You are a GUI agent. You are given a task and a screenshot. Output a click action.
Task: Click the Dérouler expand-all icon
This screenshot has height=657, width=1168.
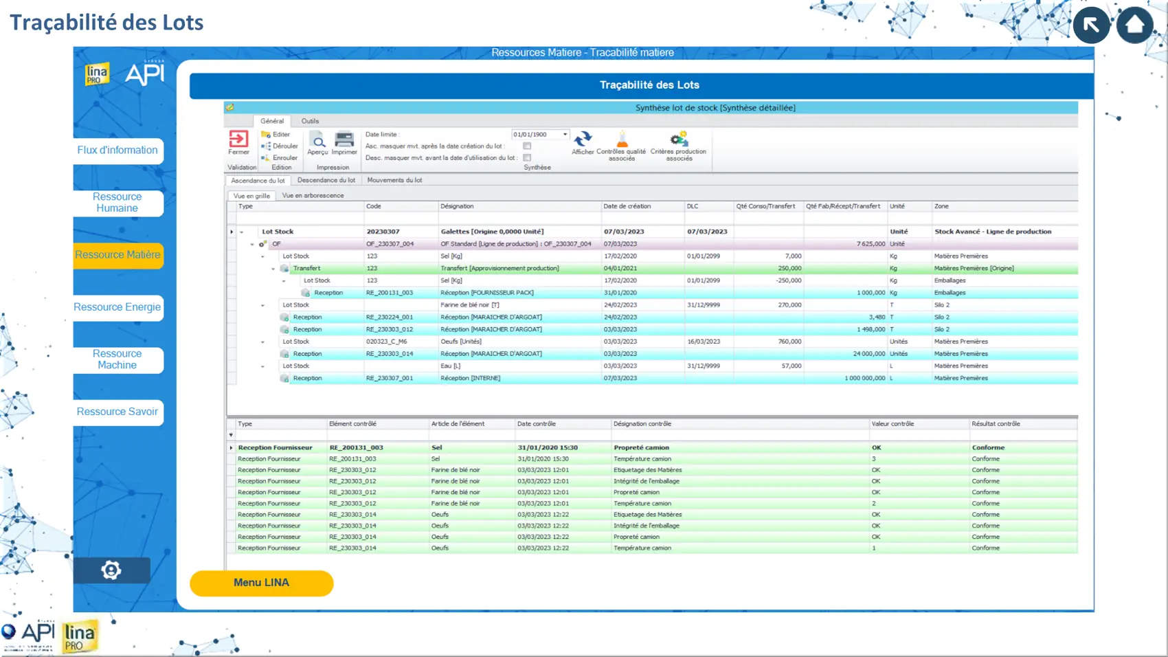[266, 146]
